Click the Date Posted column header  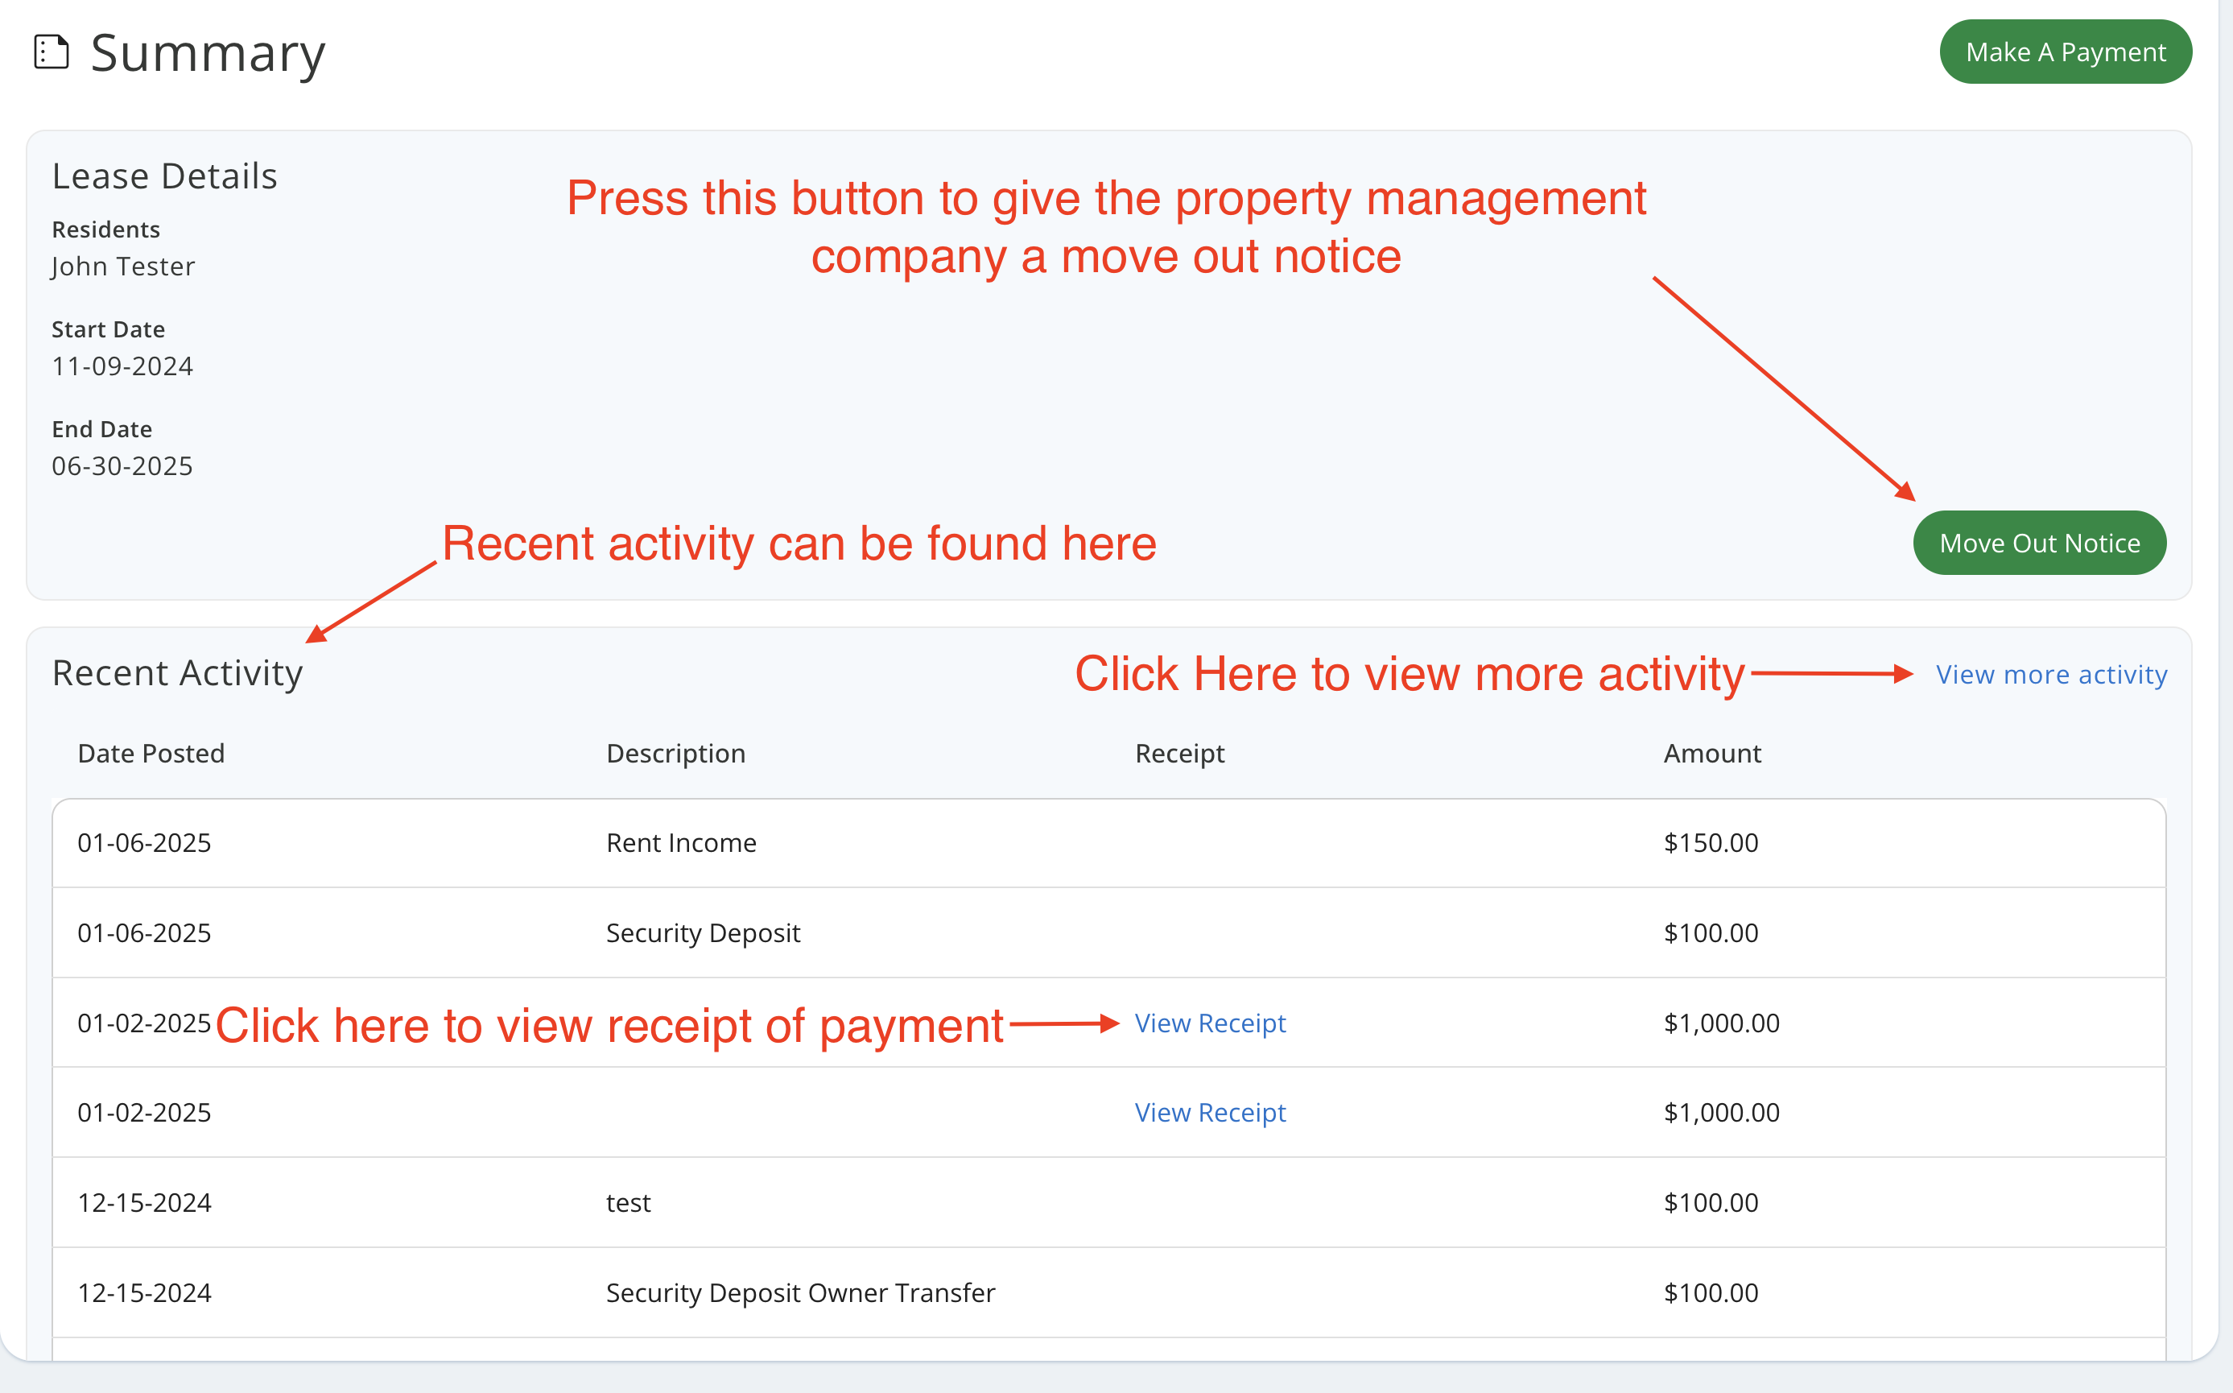tap(151, 754)
